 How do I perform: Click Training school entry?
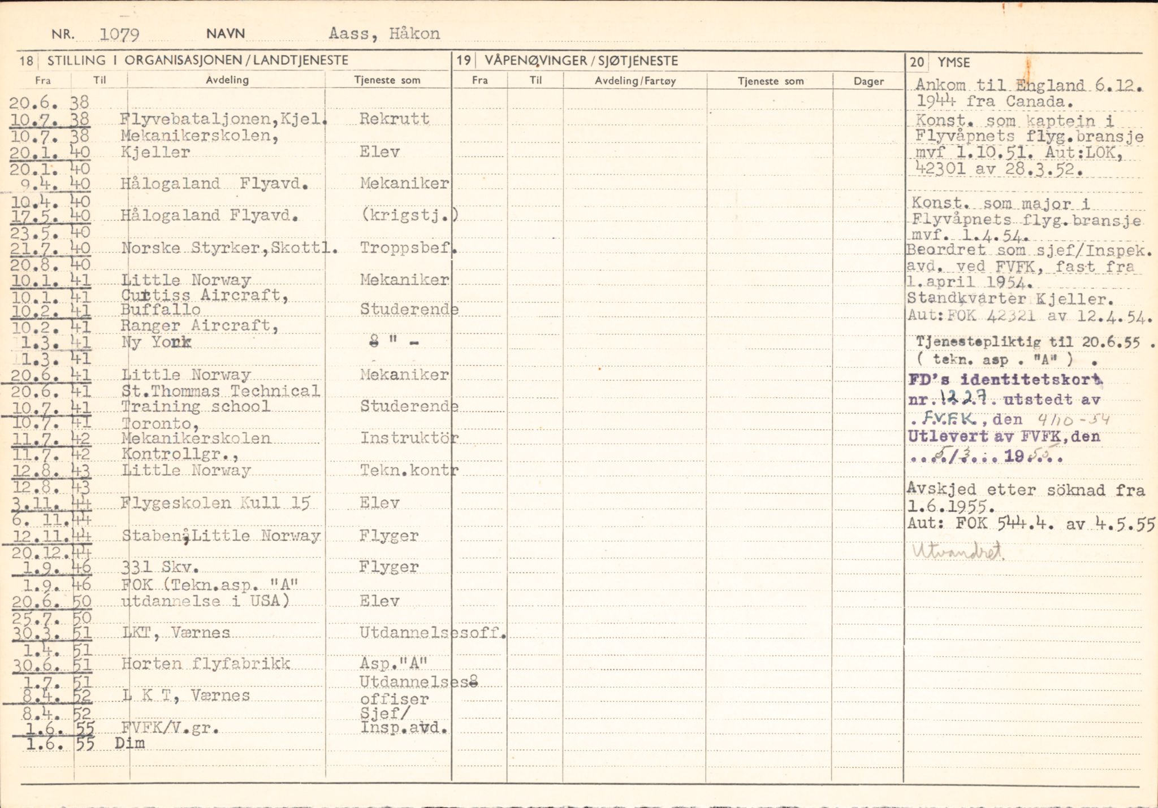[x=196, y=406]
